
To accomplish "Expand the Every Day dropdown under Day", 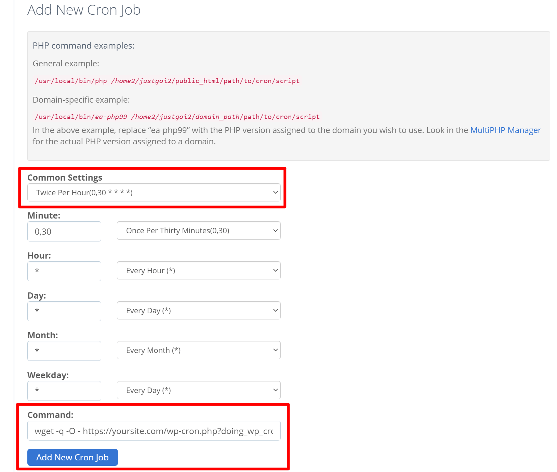I will (198, 310).
